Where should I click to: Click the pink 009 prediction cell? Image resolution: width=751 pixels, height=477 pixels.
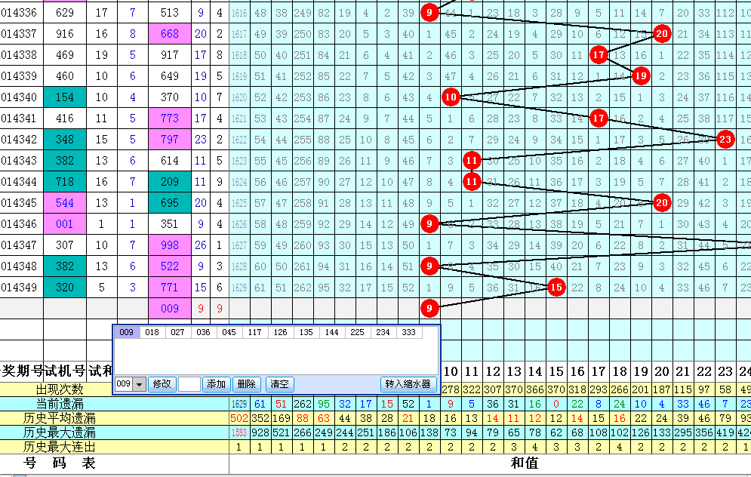pos(170,309)
